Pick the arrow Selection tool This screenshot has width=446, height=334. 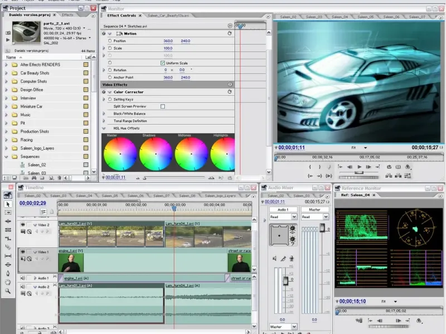click(8, 204)
